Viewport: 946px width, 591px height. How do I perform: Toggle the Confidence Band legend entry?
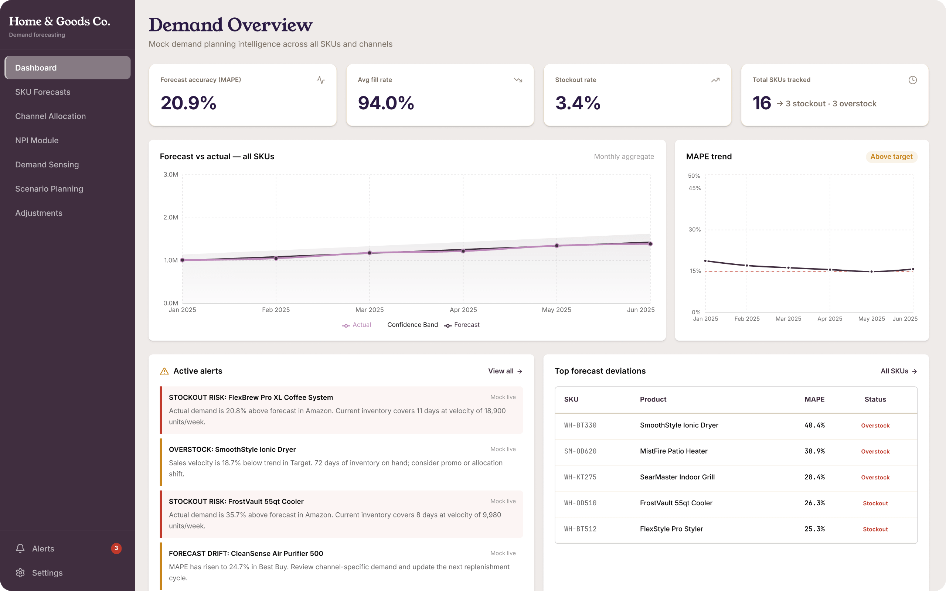point(412,325)
